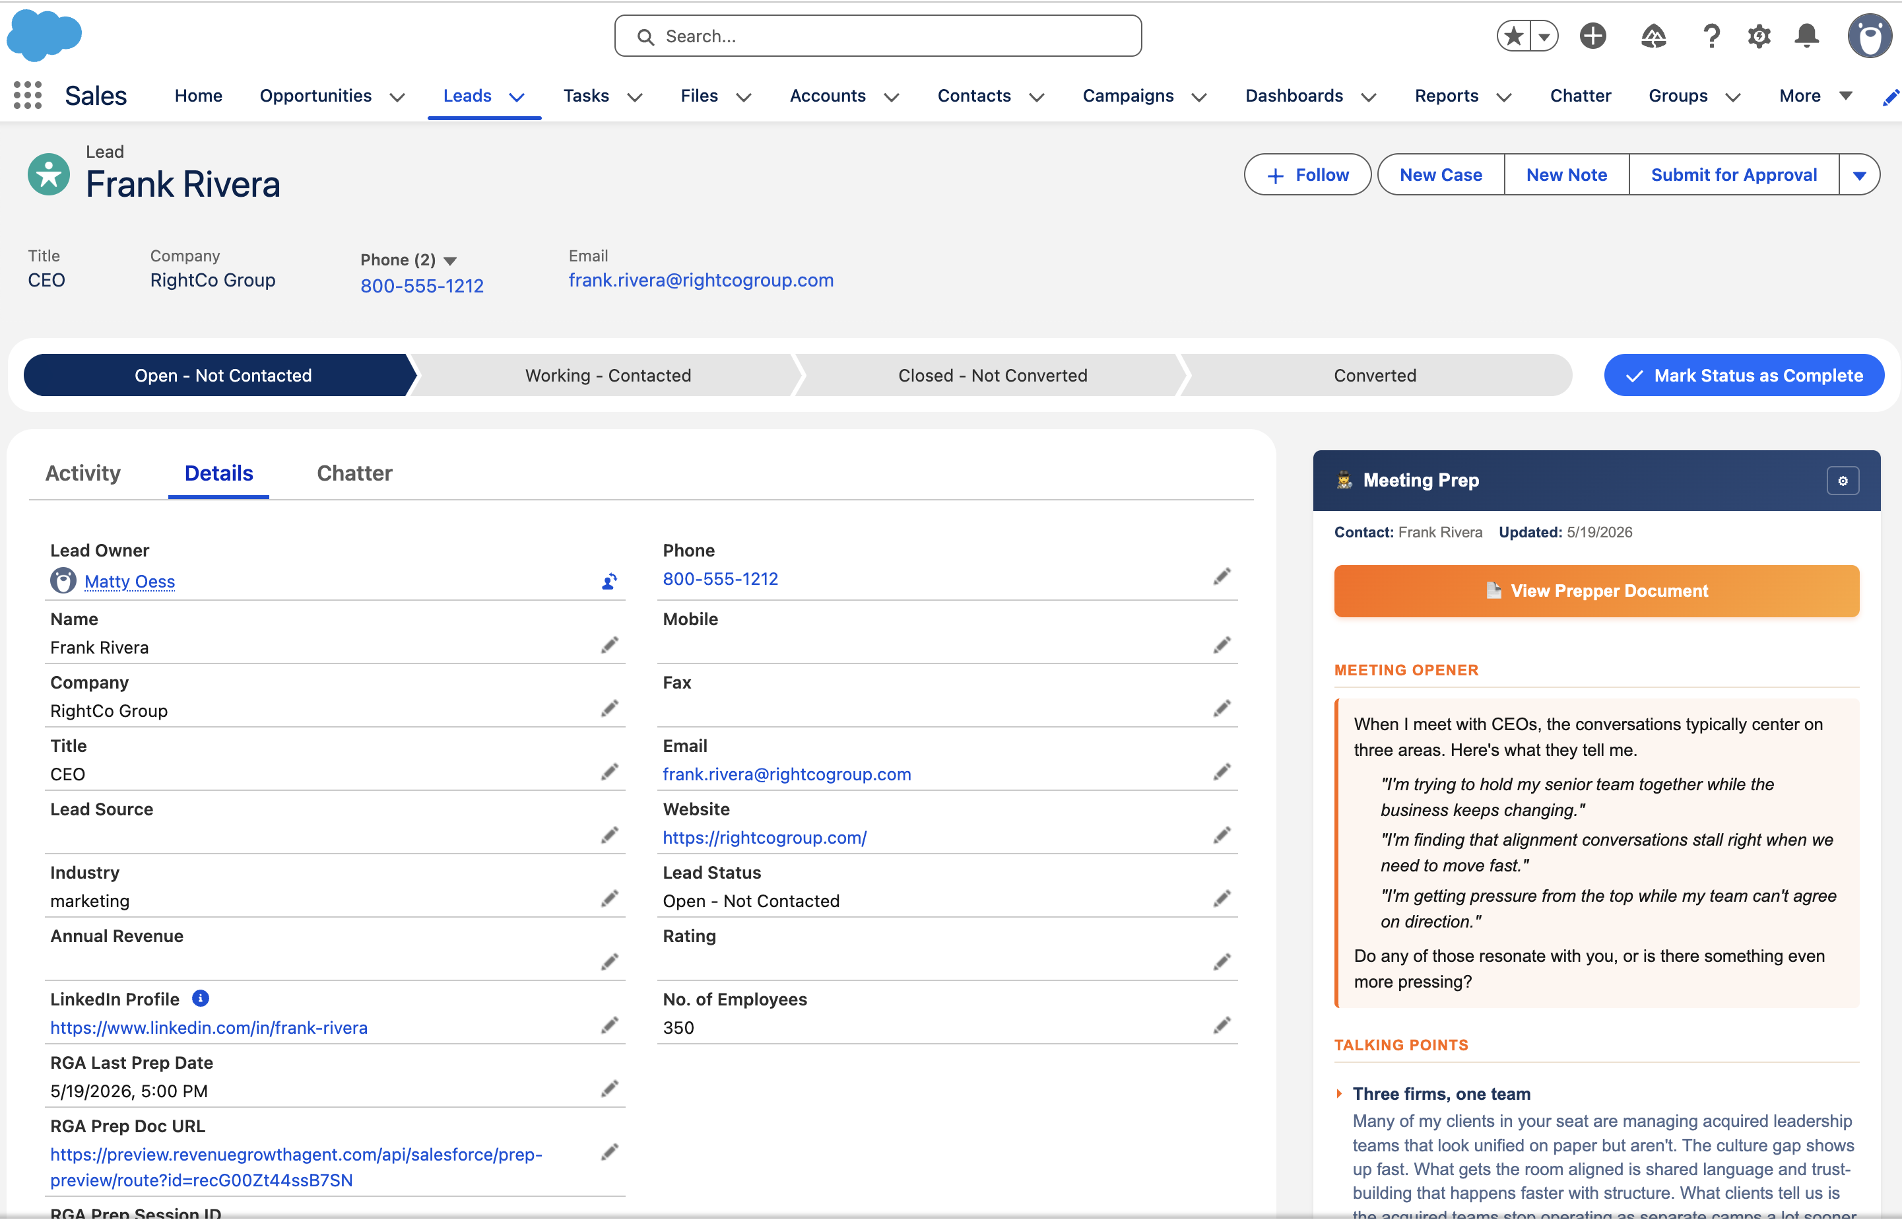Expand the Files nav dropdown chevron
This screenshot has height=1220, width=1902.
[x=744, y=96]
